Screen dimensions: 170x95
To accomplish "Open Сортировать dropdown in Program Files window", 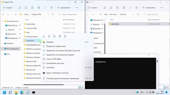I will [x=65, y=8].
